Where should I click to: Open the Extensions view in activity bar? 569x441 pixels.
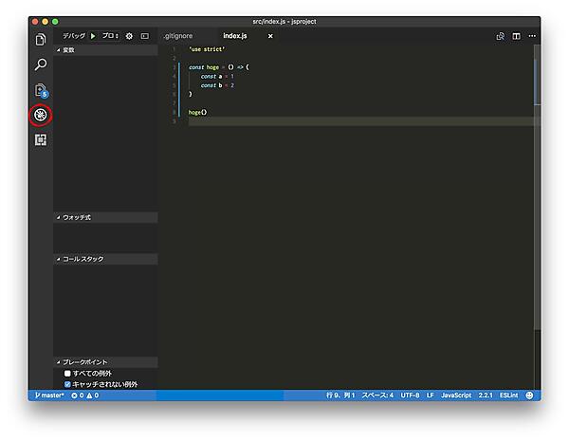pyautogui.click(x=40, y=140)
